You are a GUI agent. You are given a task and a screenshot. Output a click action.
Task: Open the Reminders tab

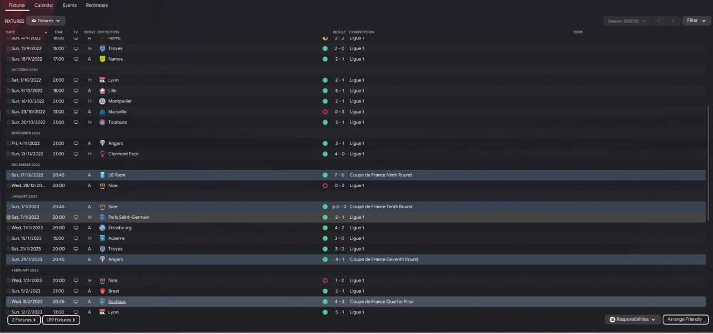[x=97, y=5]
